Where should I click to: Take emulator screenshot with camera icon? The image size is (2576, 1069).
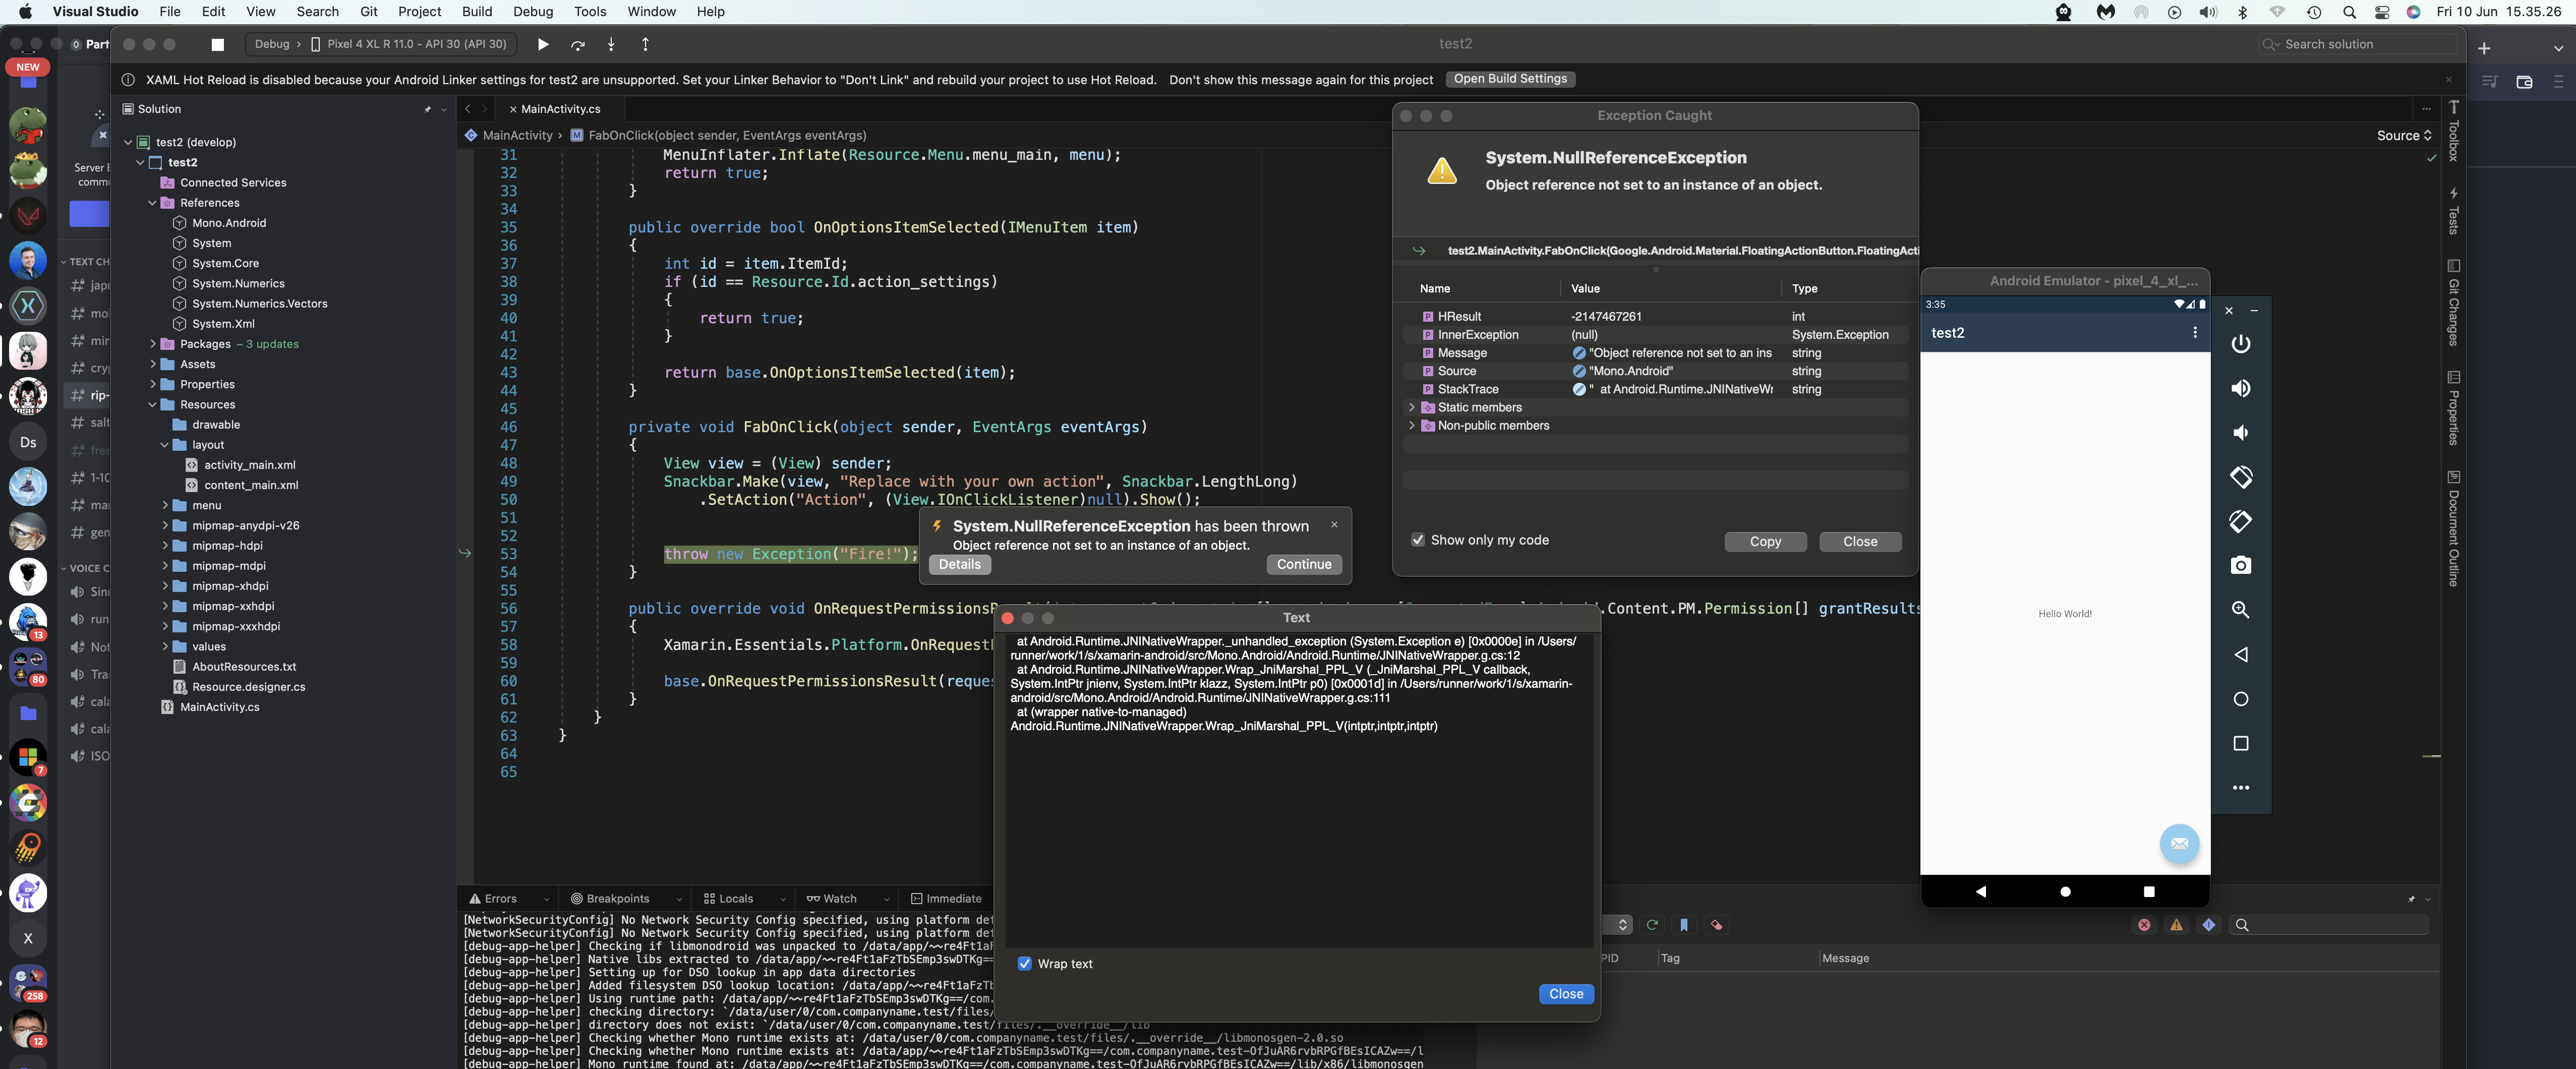2240,566
